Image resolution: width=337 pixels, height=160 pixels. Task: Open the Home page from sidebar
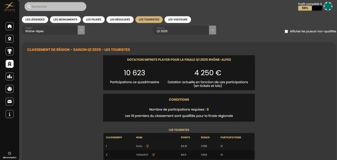[x=10, y=26]
